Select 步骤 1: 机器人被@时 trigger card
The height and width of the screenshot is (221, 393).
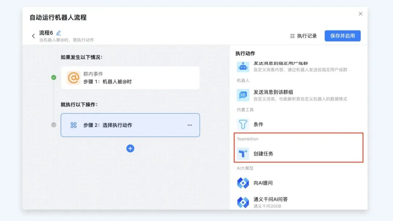click(130, 78)
